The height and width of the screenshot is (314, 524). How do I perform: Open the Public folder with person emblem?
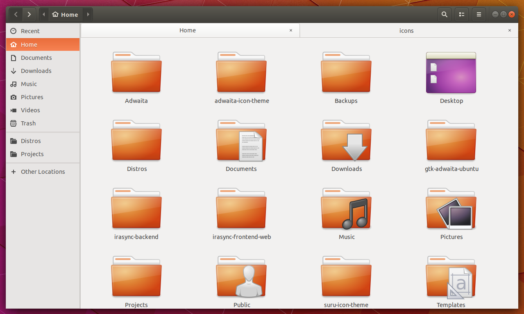[241, 276]
